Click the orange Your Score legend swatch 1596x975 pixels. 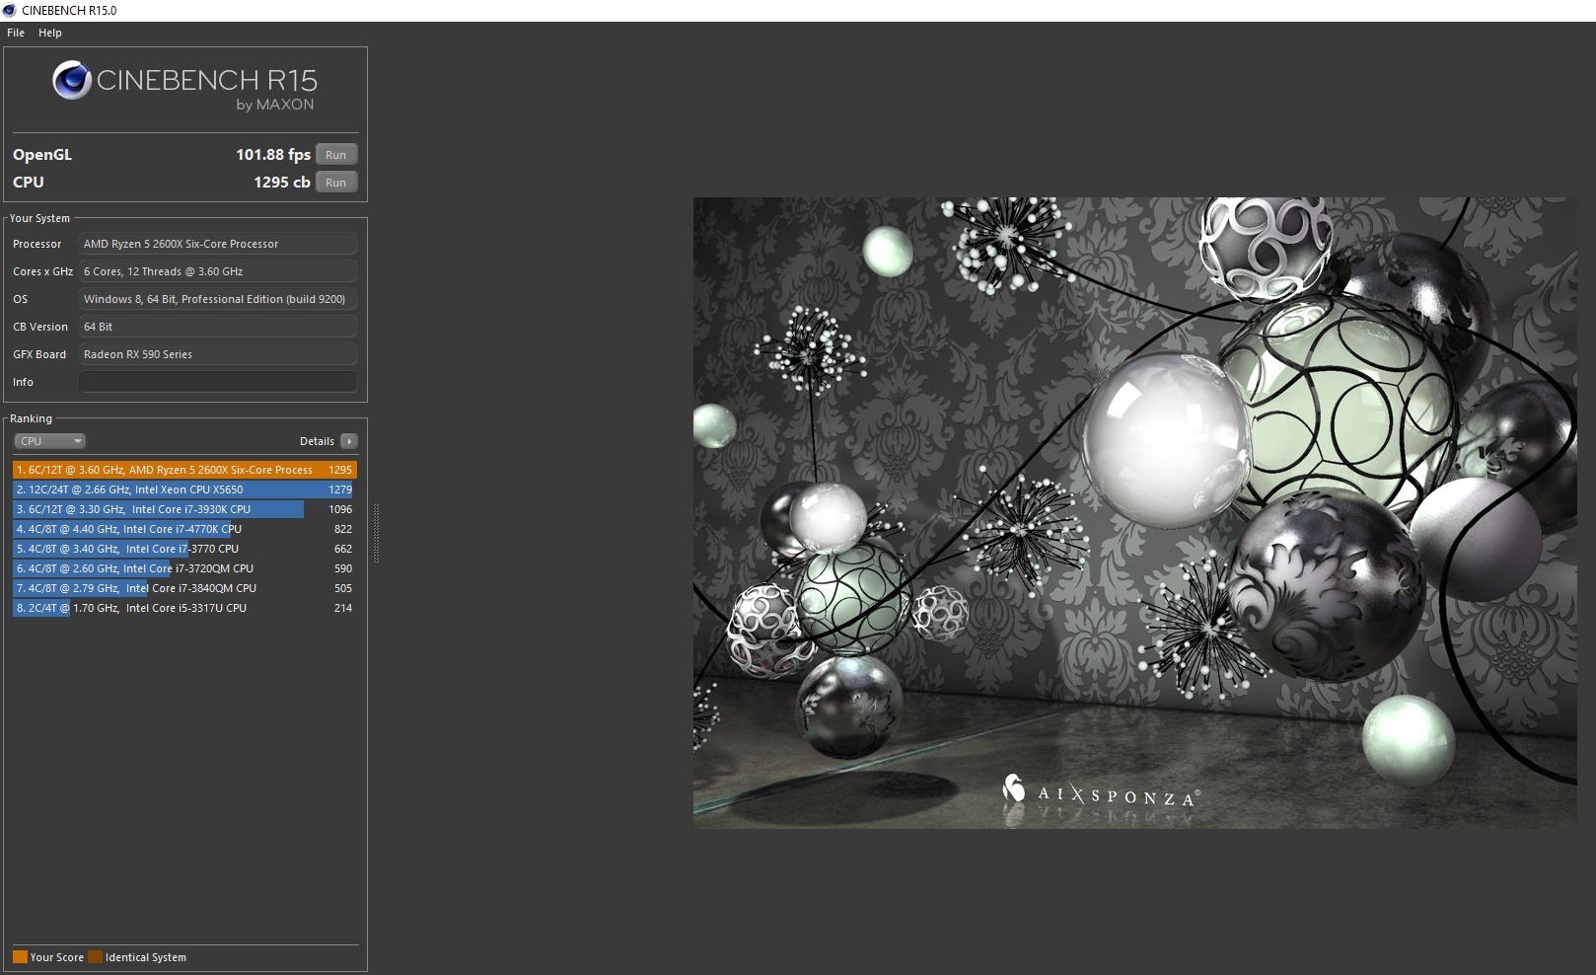tap(20, 957)
